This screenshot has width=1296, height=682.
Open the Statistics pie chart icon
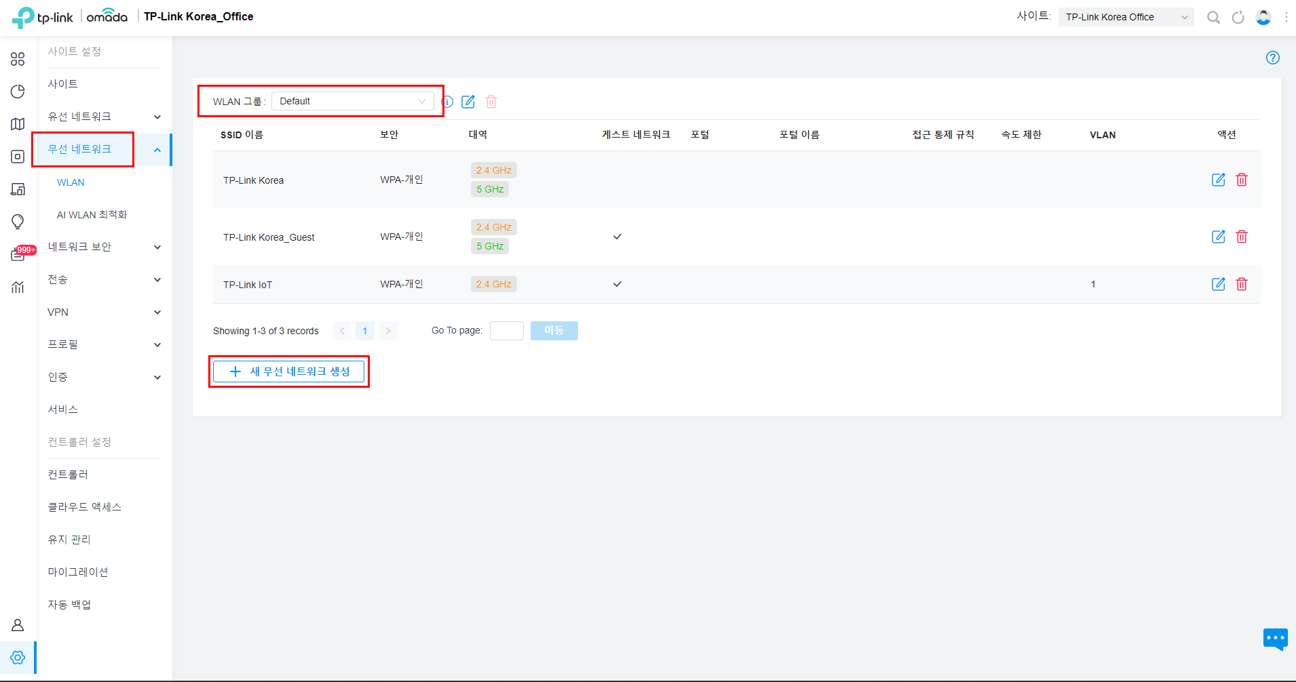pyautogui.click(x=18, y=92)
